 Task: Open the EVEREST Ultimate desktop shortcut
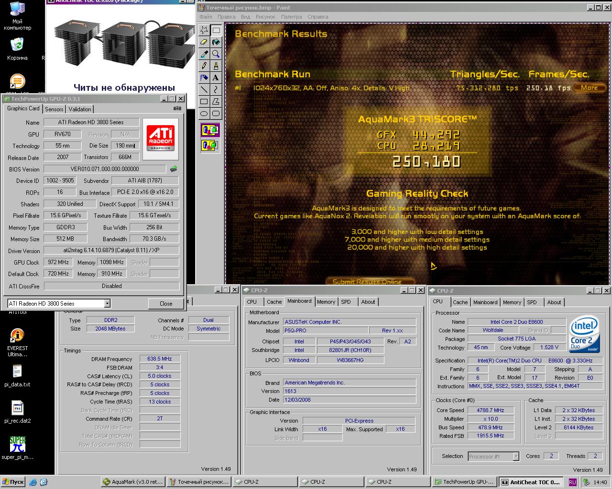(x=17, y=343)
